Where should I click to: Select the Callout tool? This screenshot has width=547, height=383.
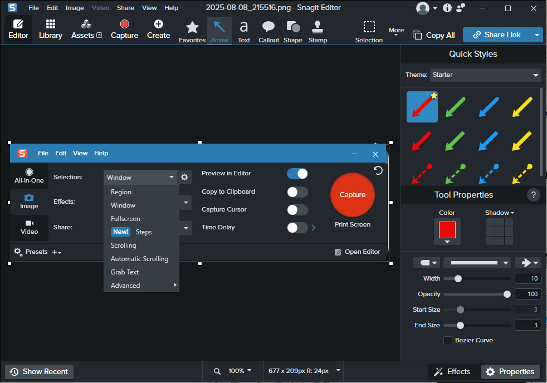268,31
